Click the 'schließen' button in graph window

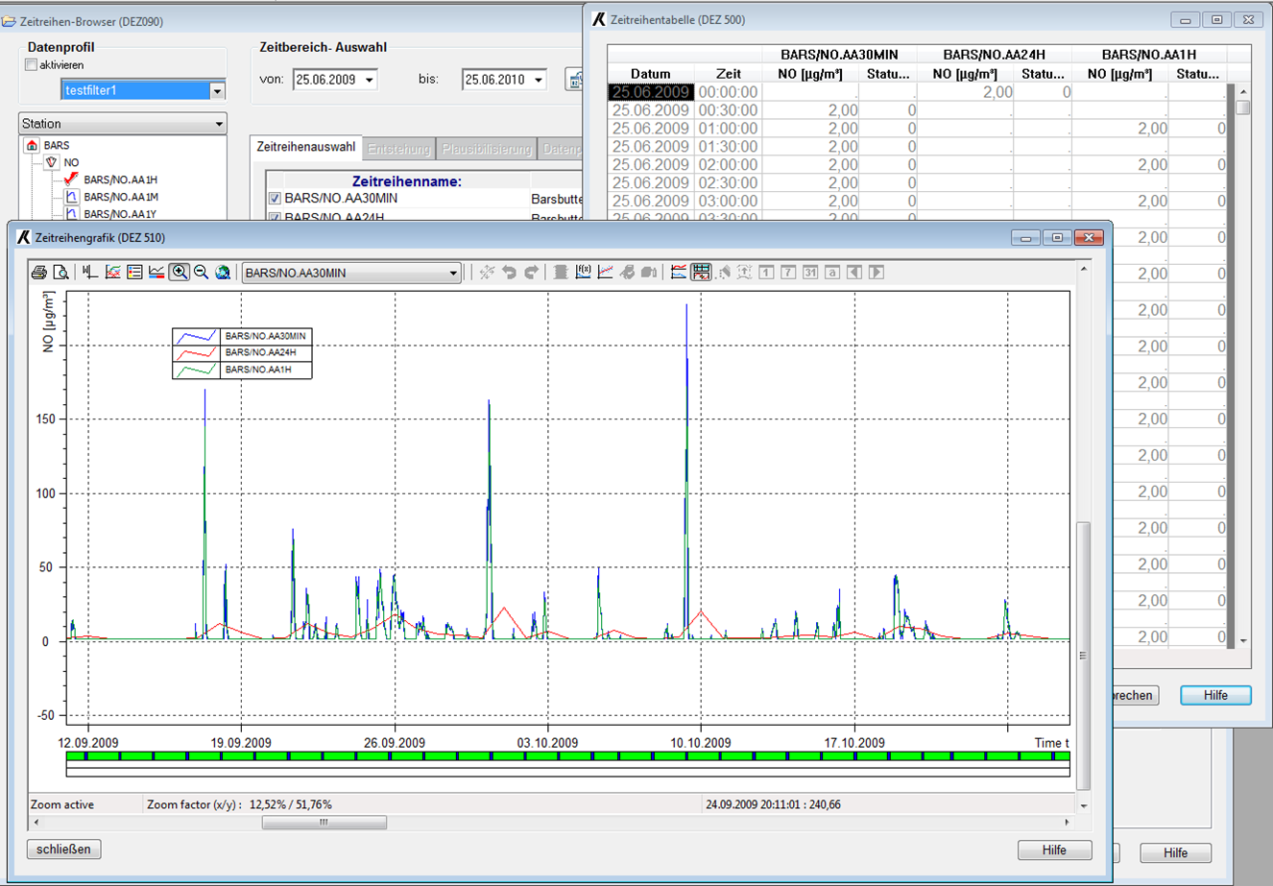(x=63, y=849)
